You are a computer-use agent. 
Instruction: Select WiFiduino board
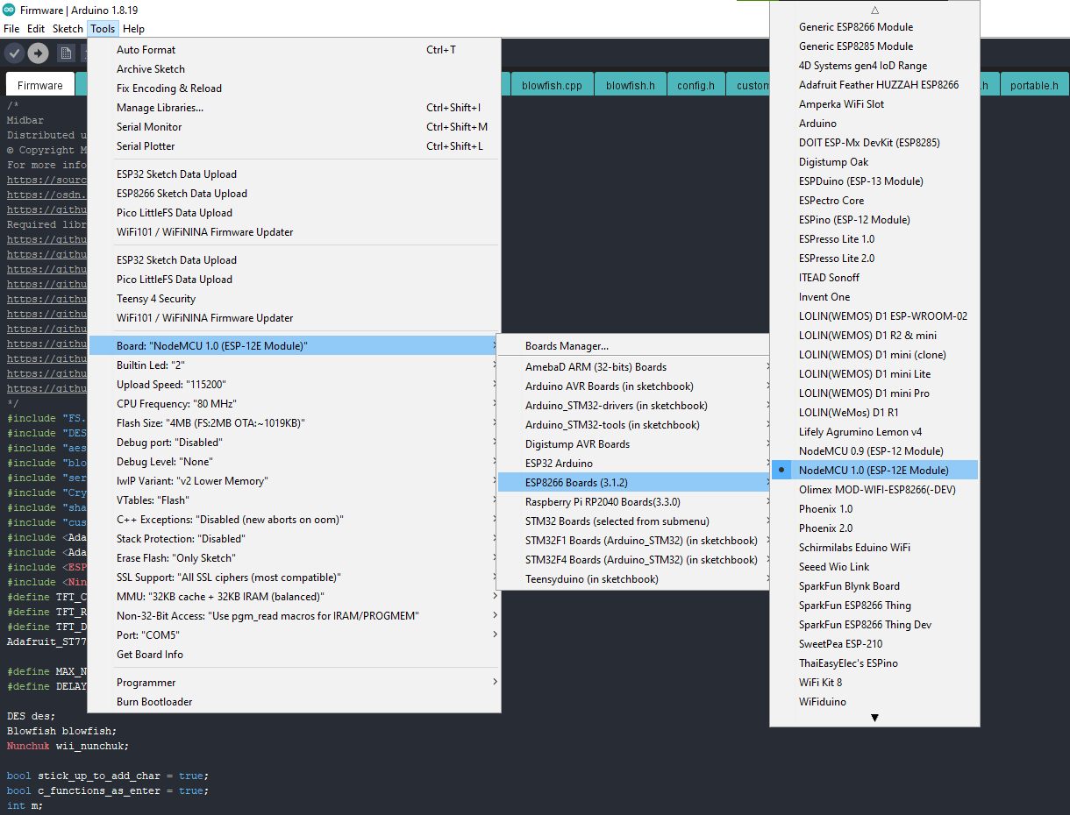[x=874, y=702]
